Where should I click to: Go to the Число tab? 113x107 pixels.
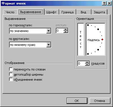tap(10, 12)
